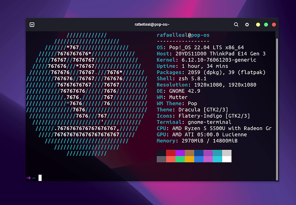
Task: Open a new terminal tab with plus icon
Action: click(32, 24)
